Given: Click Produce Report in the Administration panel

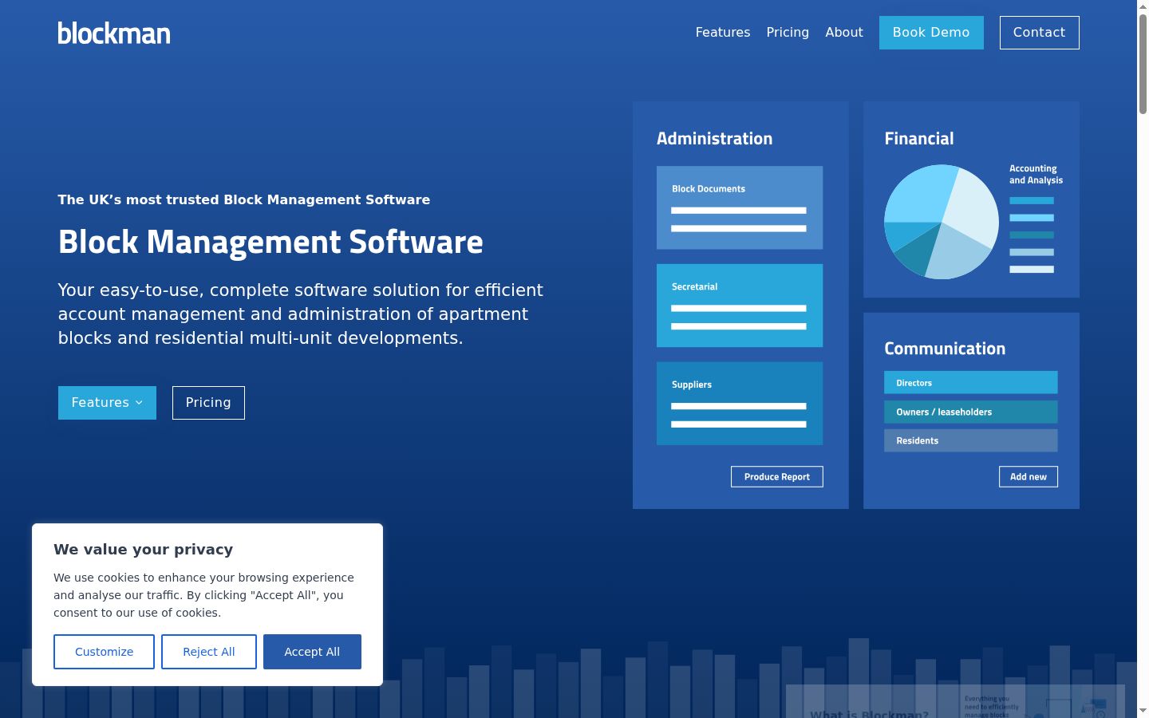Looking at the screenshot, I should point(777,476).
